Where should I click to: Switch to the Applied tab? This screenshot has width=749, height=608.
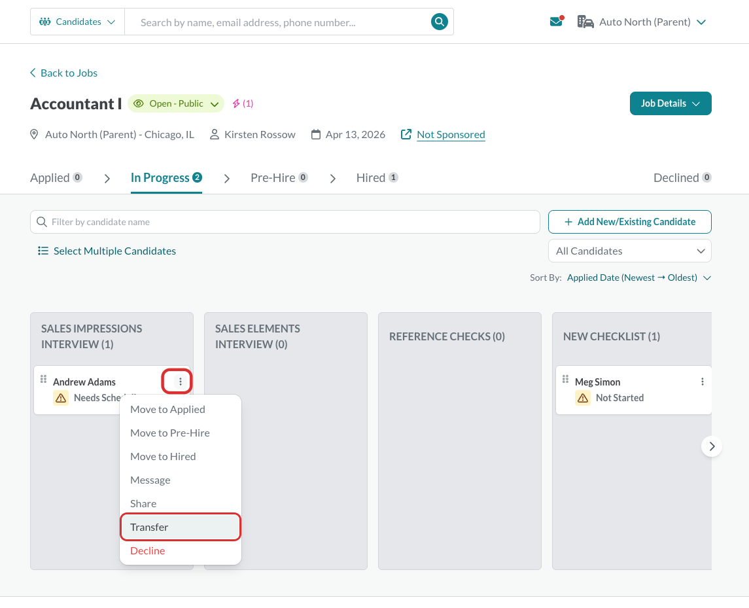click(56, 178)
